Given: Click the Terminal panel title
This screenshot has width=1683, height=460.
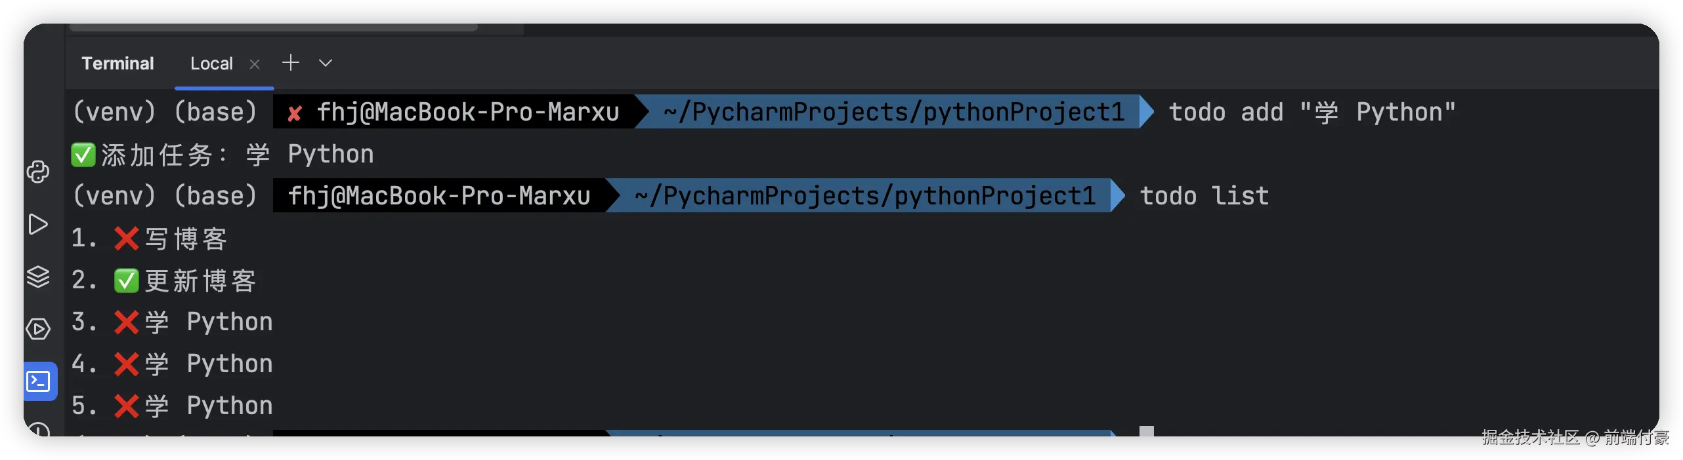Looking at the screenshot, I should click(x=117, y=64).
